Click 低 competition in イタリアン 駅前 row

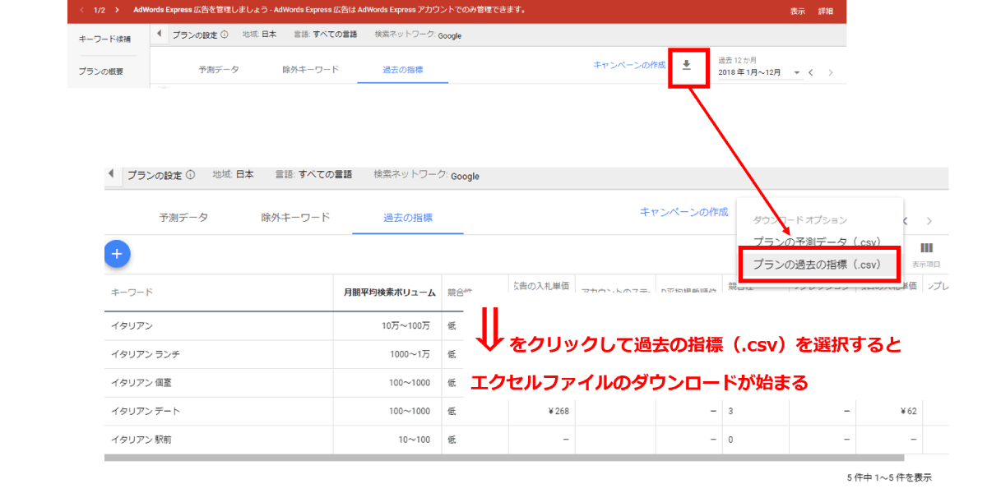[x=452, y=440]
